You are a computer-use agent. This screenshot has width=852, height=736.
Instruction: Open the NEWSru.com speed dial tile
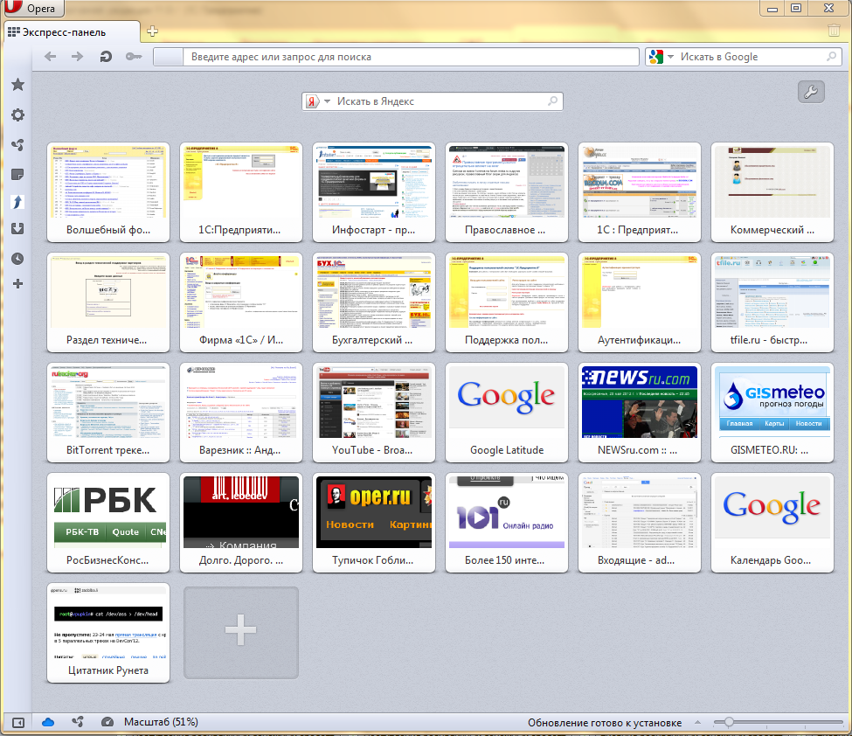(640, 413)
